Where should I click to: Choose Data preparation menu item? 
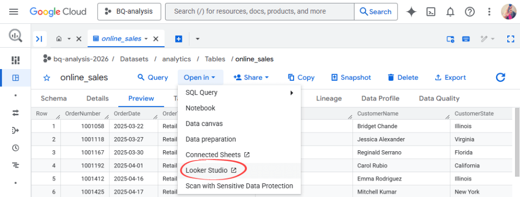pos(239,139)
